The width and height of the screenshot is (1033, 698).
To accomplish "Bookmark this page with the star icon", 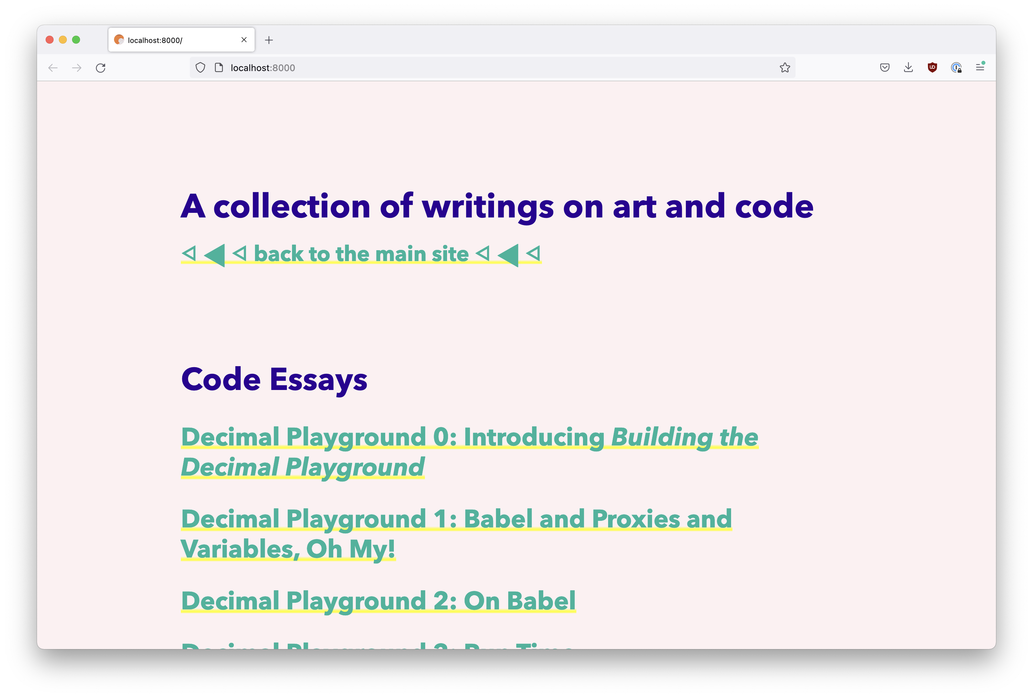I will [x=785, y=67].
